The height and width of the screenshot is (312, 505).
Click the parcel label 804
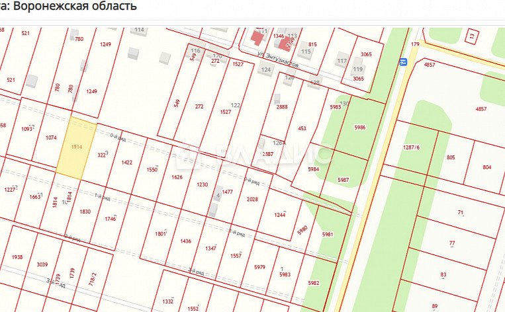pyautogui.click(x=487, y=167)
